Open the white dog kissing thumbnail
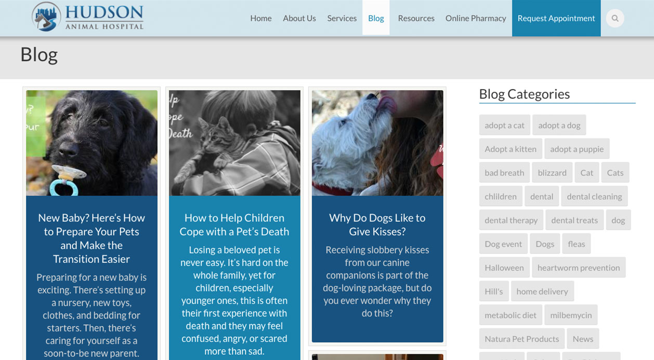Image resolution: width=654 pixels, height=360 pixels. 377,143
